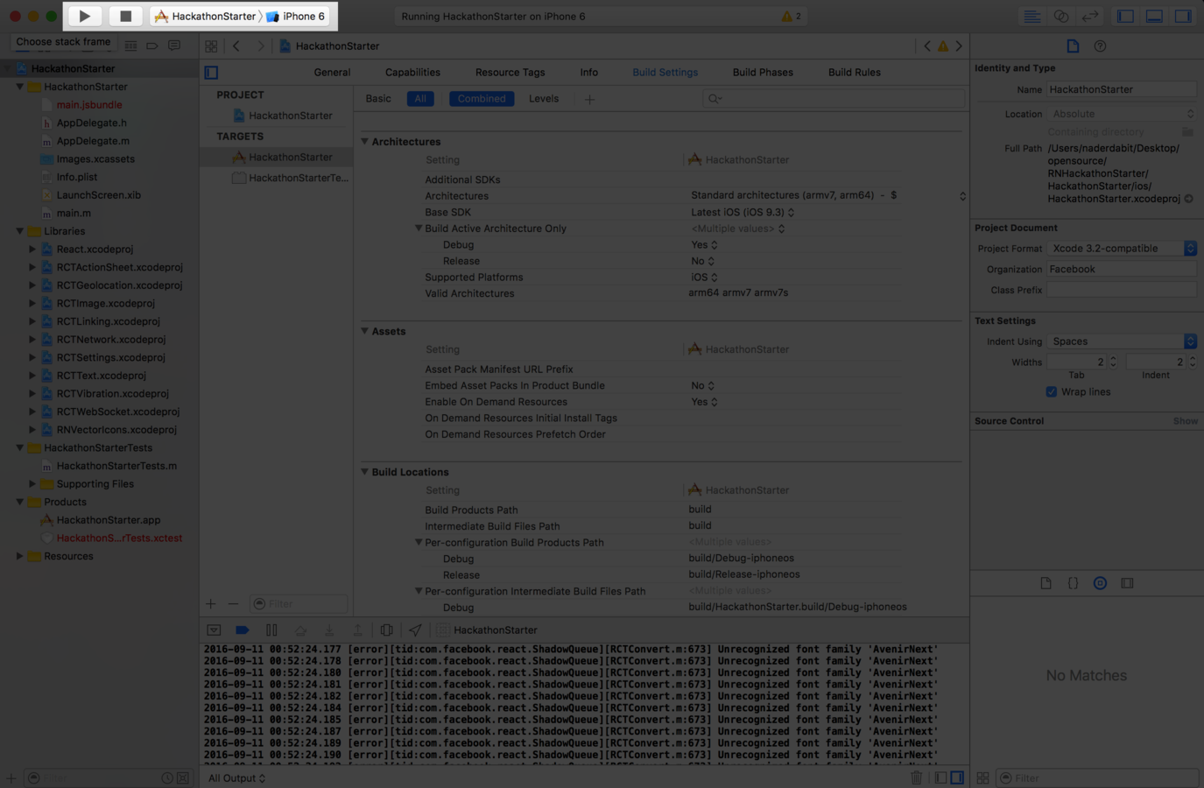Screen dimensions: 1204x788
Task: Show the File inspector
Action: pos(1073,46)
